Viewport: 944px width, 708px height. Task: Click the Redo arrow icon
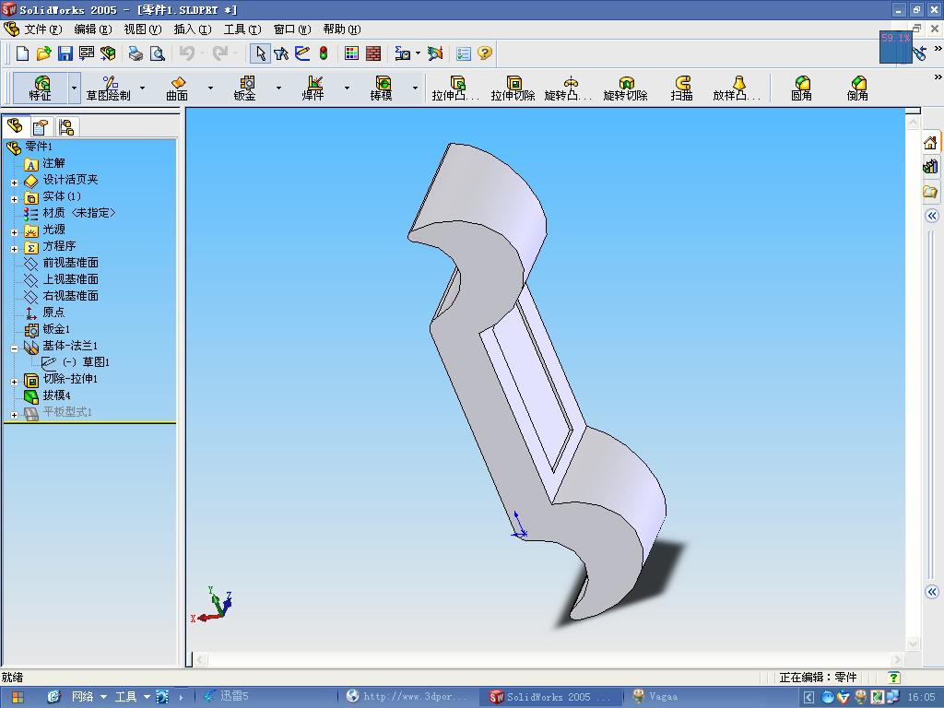[219, 53]
